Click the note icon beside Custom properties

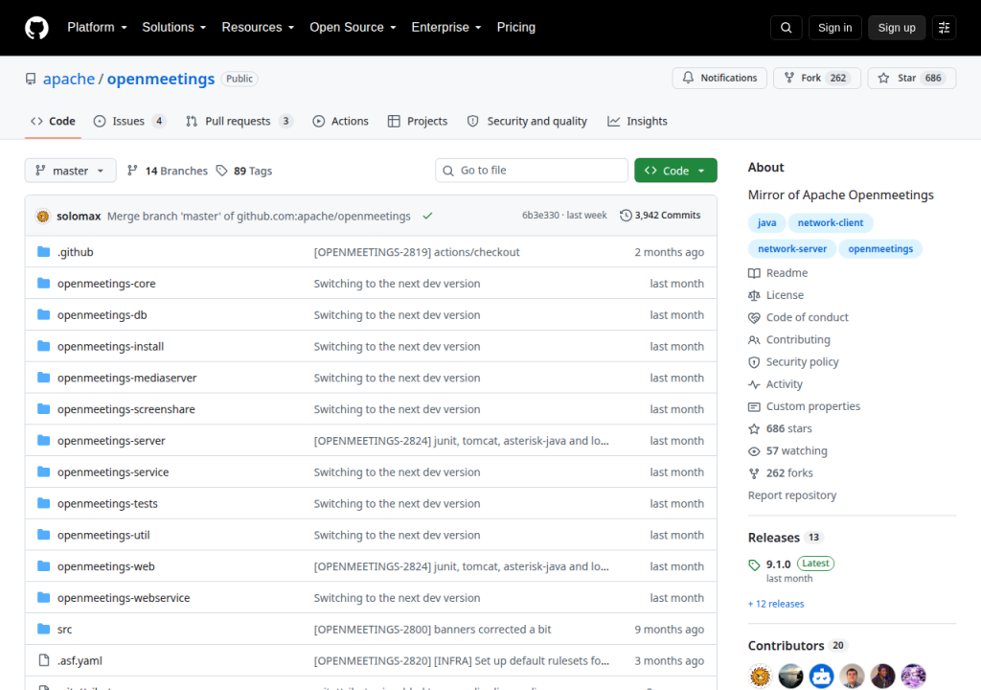754,407
